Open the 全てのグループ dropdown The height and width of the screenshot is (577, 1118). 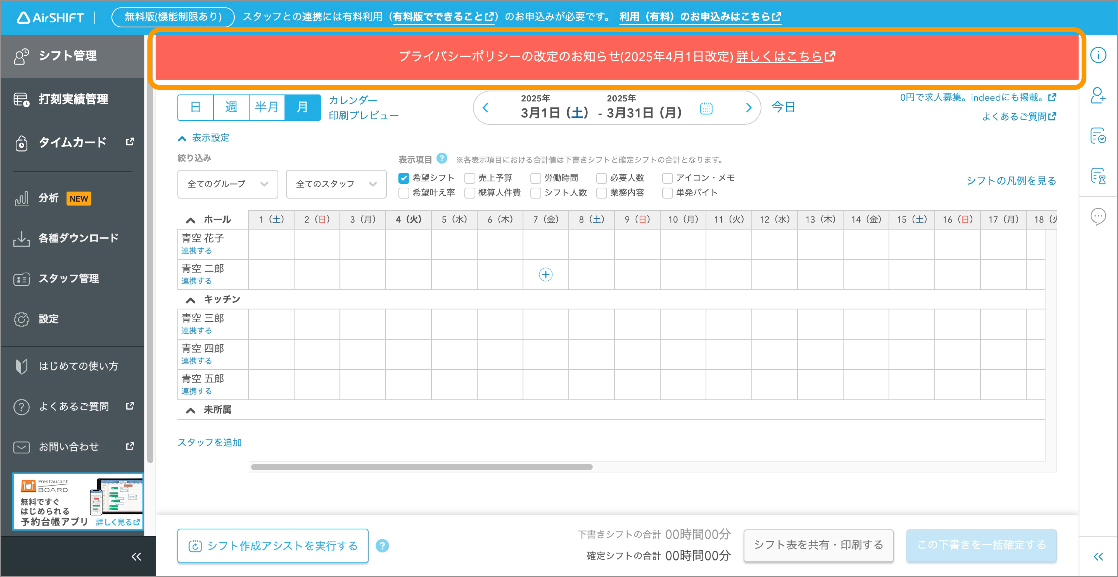227,184
